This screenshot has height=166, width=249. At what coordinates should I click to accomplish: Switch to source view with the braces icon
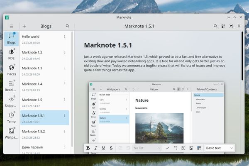point(239,26)
